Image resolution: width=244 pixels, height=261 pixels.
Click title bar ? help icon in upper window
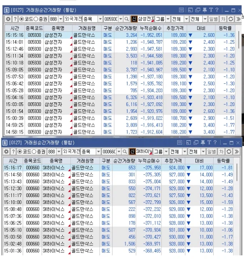click(x=217, y=10)
